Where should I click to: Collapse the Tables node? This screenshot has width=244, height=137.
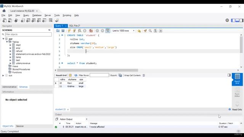[x=7, y=42]
